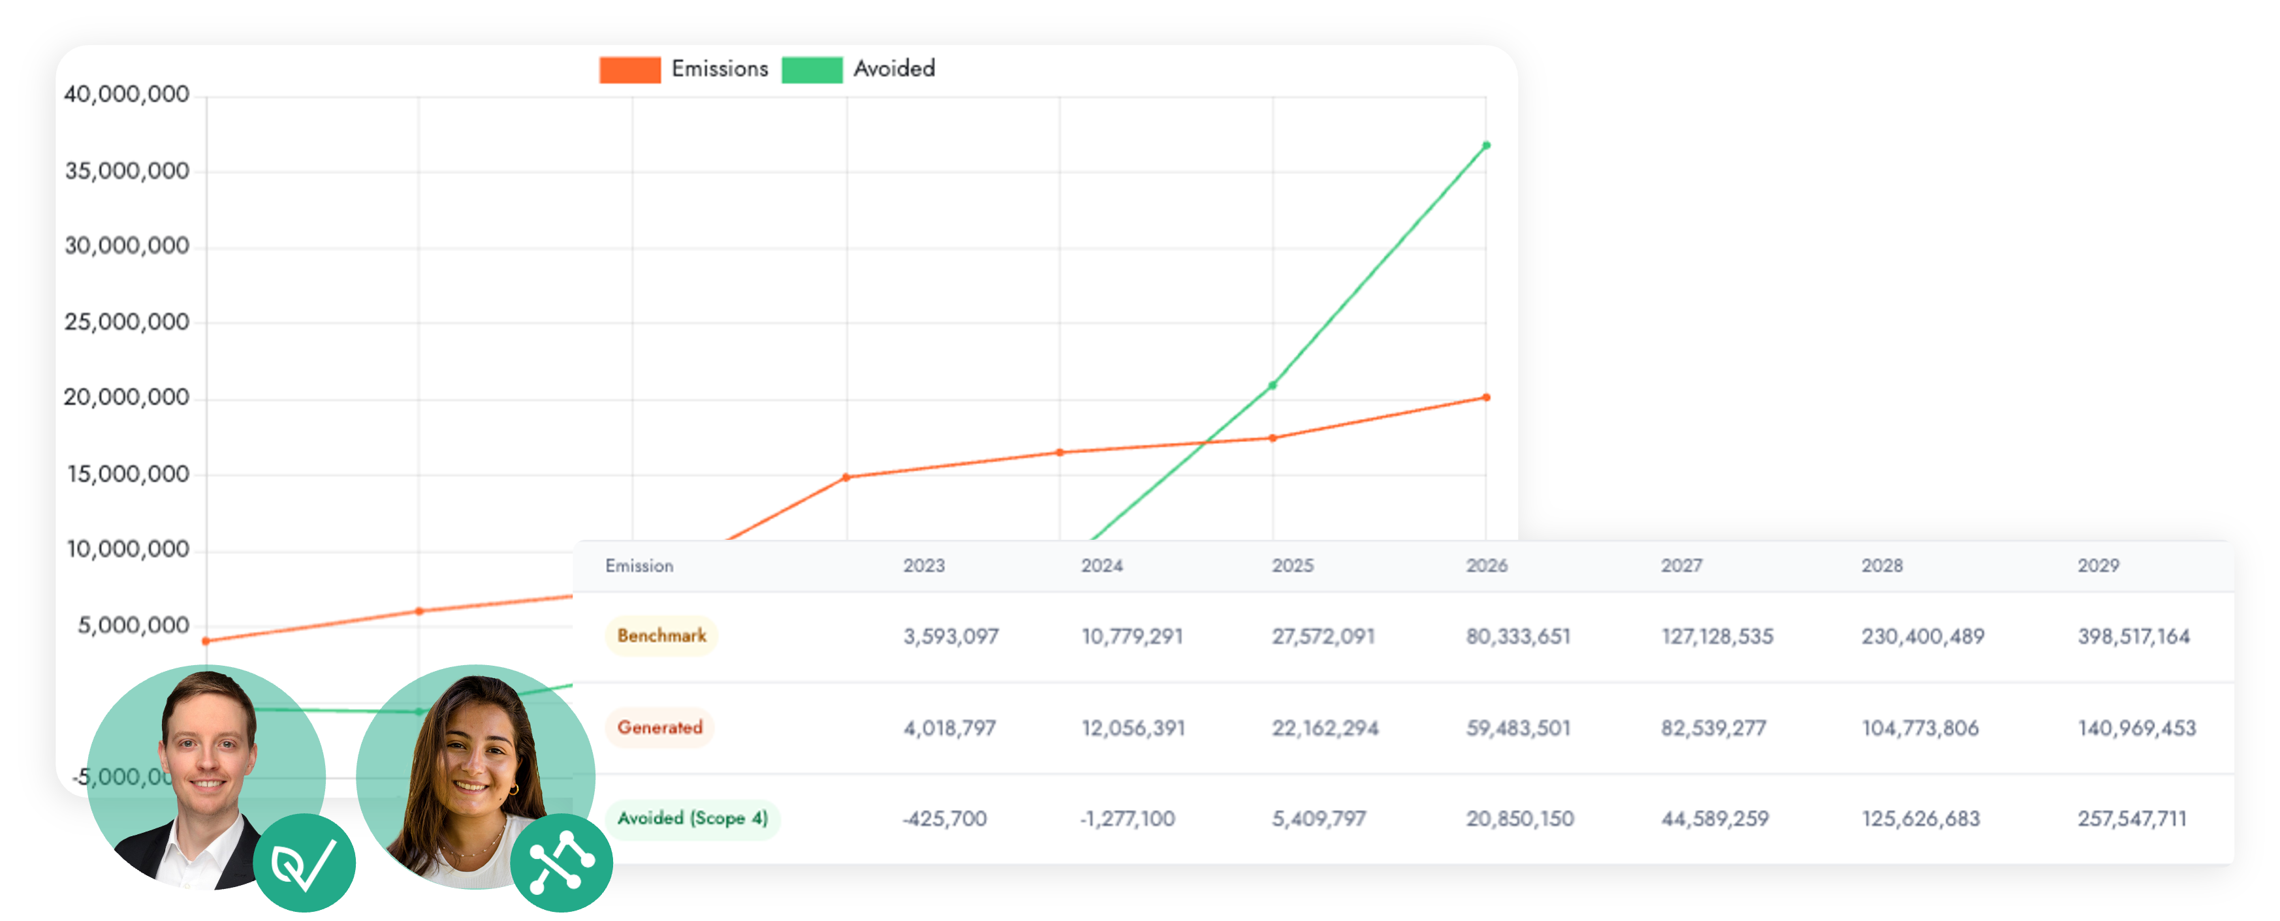
Task: Click Benchmark value 127,128,535
Action: click(x=1717, y=637)
